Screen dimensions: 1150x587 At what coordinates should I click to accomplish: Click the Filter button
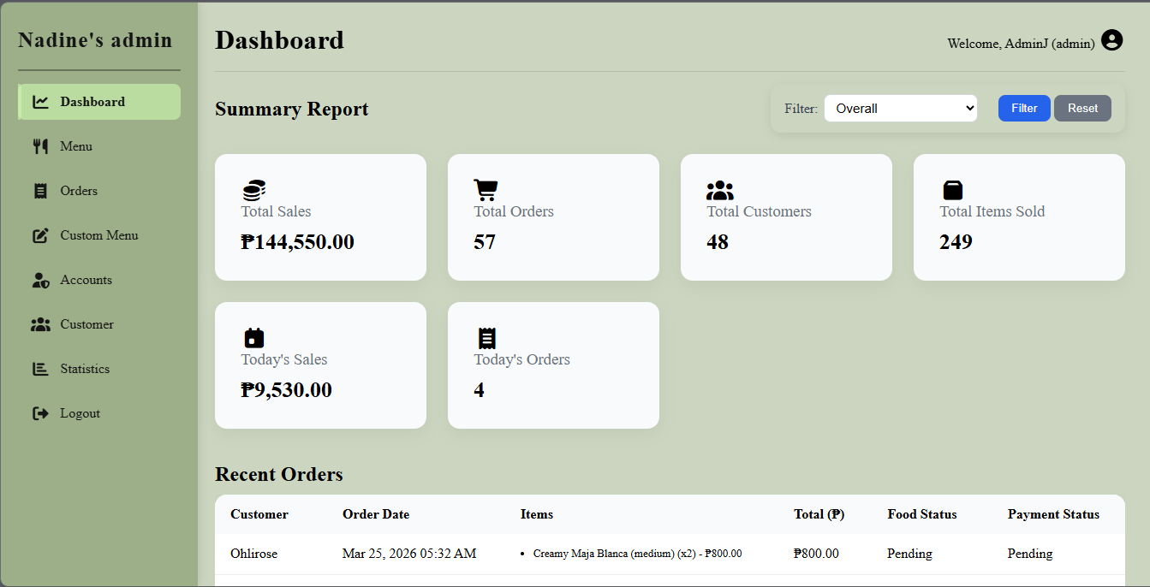1024,108
